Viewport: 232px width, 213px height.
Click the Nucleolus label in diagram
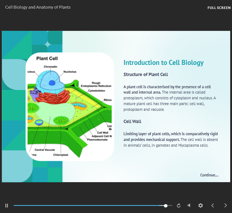pos(70,72)
